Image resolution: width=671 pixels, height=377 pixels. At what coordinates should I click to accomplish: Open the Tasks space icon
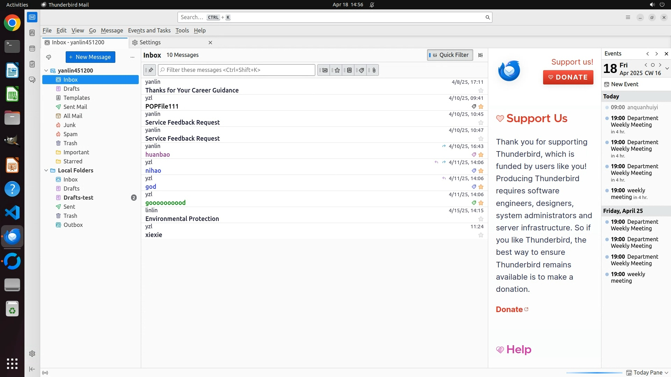pos(32,64)
